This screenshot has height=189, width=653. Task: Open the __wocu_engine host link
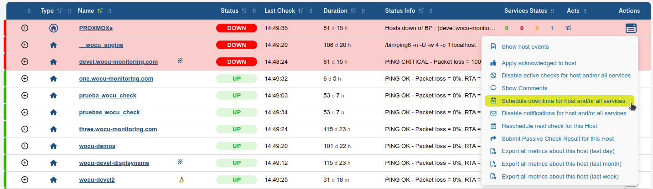click(101, 45)
